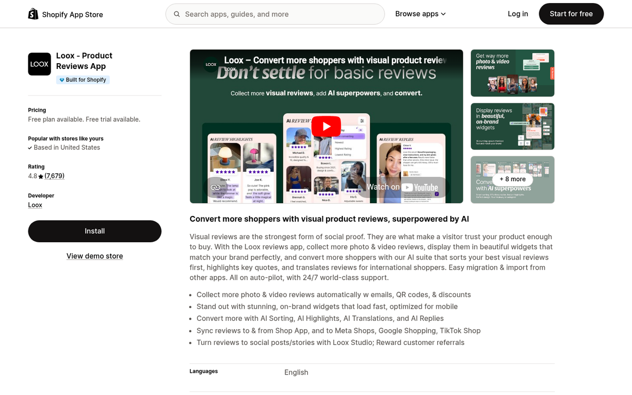Open the 7,679 reviews link
The width and height of the screenshot is (632, 395).
click(x=54, y=176)
